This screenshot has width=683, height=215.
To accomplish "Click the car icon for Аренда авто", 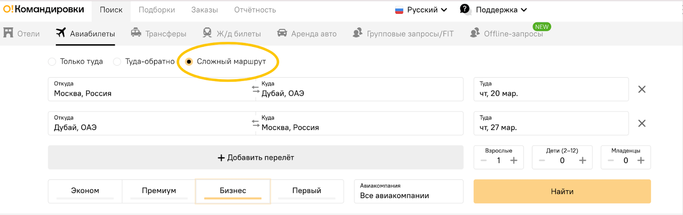I will (x=282, y=33).
